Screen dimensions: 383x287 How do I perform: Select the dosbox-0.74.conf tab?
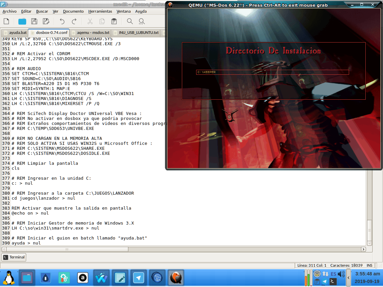(49, 33)
